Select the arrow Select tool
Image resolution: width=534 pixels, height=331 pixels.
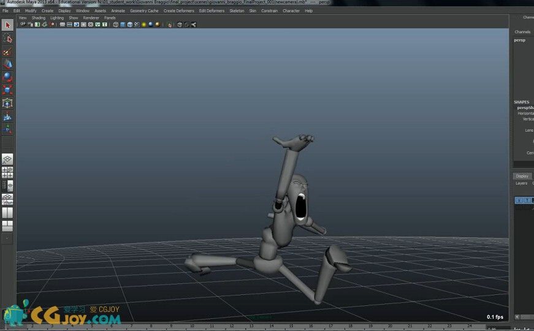[7, 25]
